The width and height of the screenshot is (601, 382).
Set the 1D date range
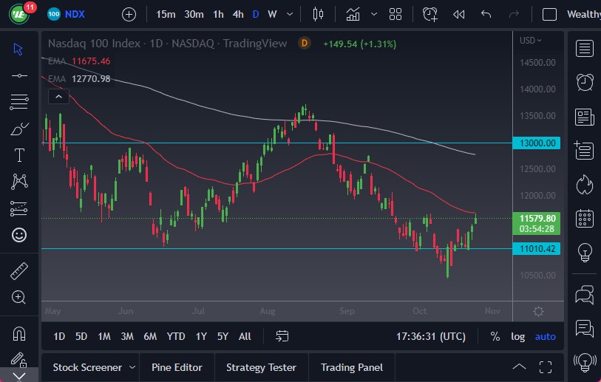pos(59,336)
